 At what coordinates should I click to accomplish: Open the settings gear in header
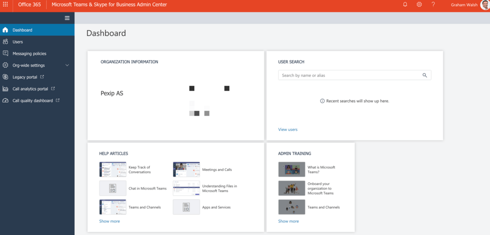pos(419,4)
